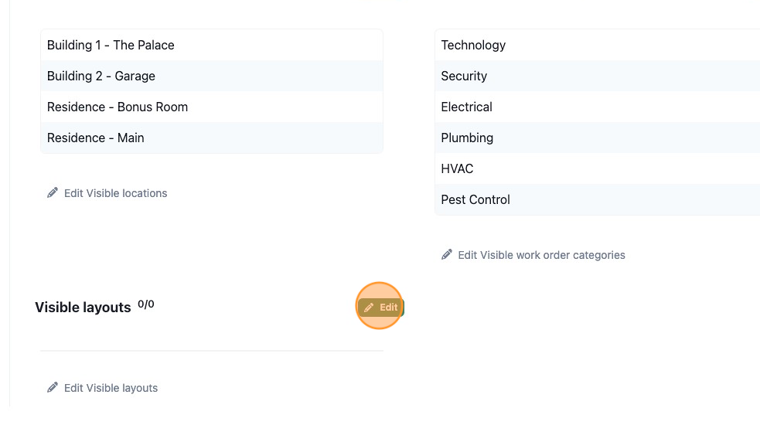Click the pencil icon inside the Edit button
760x425 pixels.
pos(369,308)
